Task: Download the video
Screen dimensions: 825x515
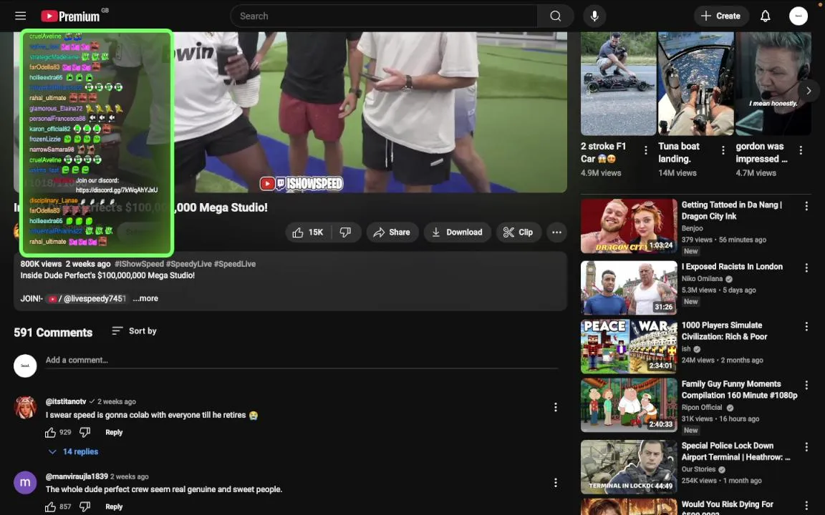Action: [x=457, y=232]
